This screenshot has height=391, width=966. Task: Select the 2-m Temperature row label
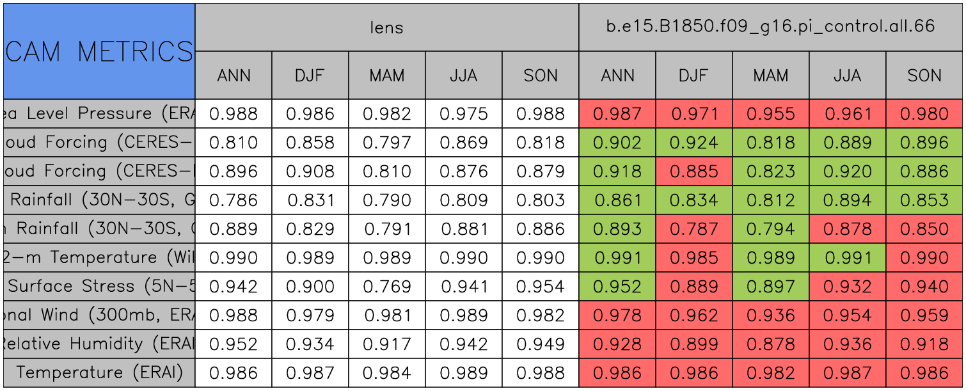(99, 257)
